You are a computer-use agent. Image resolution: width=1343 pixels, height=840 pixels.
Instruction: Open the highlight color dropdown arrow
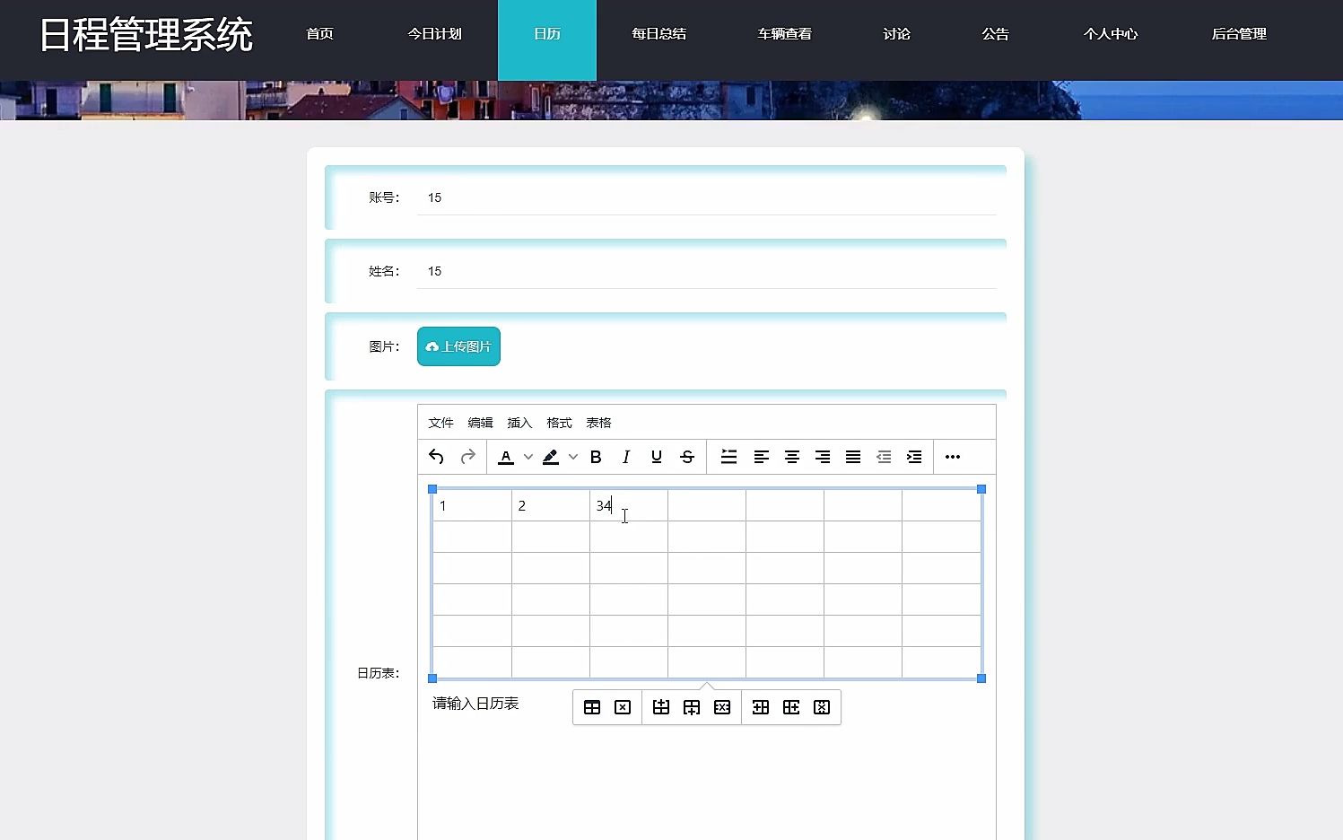[x=573, y=457]
